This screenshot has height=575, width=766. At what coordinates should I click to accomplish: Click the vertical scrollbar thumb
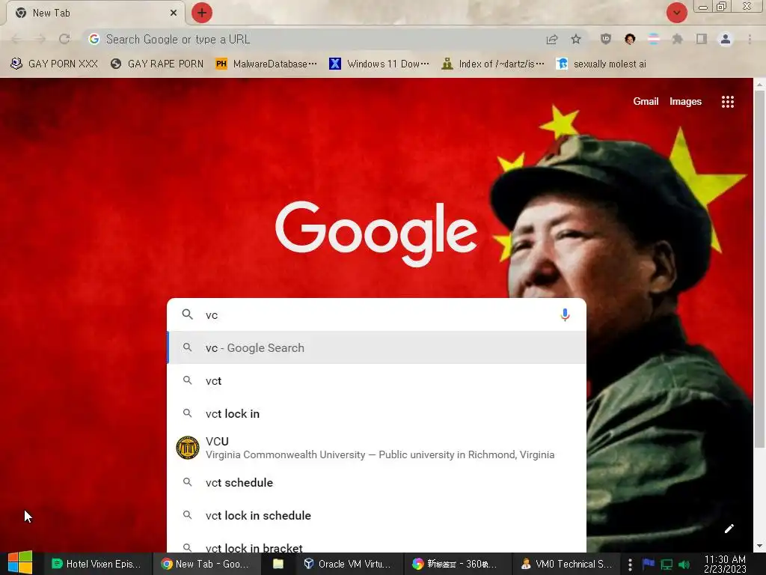(759, 269)
